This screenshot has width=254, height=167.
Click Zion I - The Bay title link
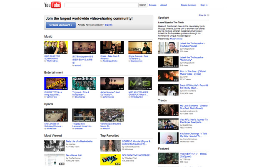(193, 73)
